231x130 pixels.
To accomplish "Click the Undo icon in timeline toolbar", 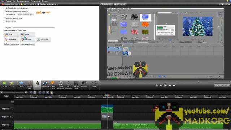I will [x=31, y=92].
